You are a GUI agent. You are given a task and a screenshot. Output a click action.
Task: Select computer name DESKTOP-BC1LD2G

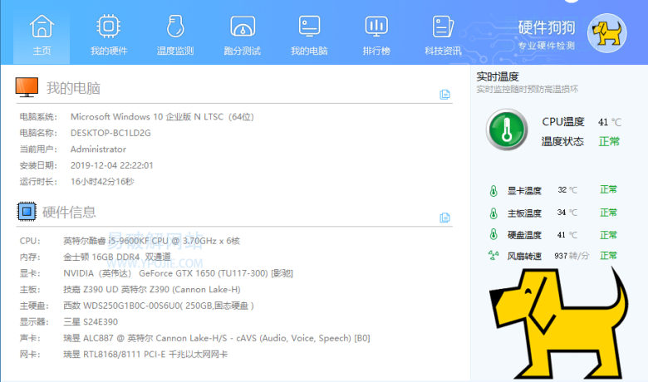pyautogui.click(x=110, y=133)
